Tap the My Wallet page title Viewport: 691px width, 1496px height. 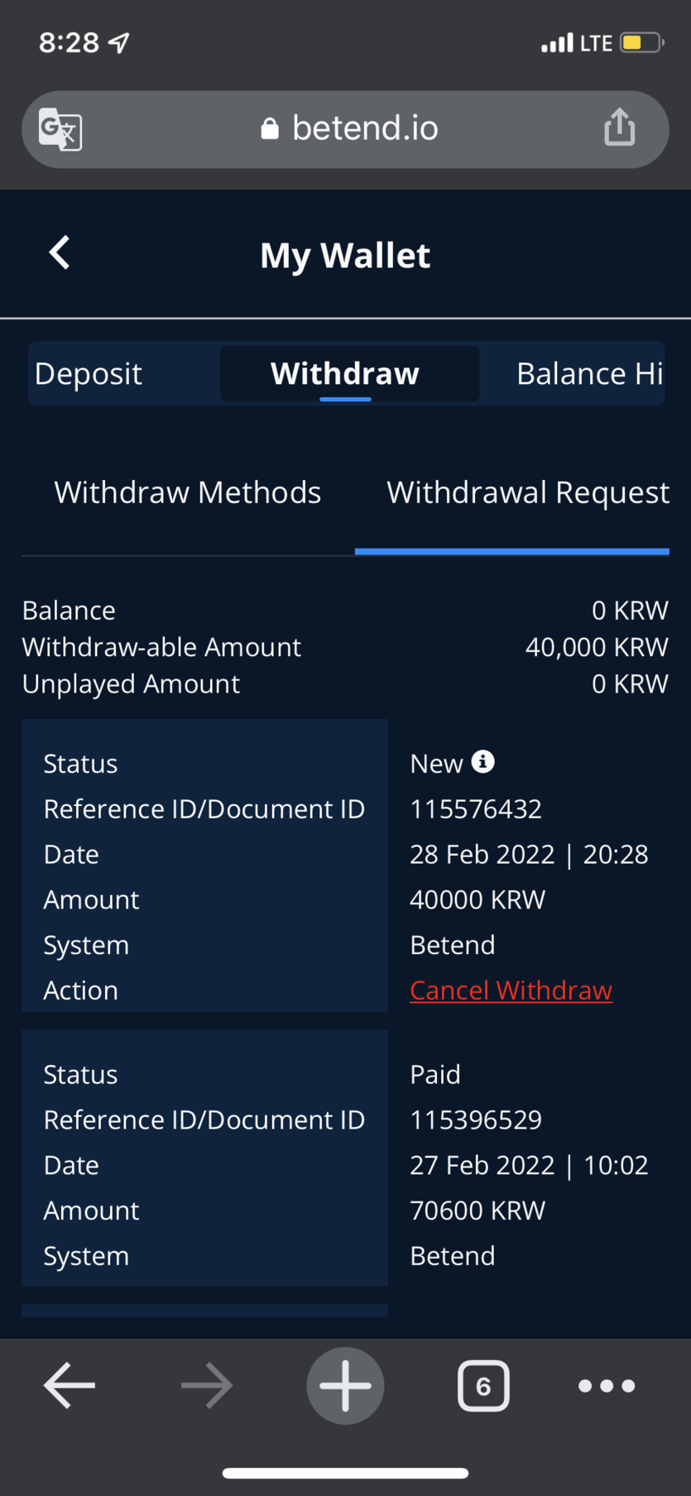[345, 256]
